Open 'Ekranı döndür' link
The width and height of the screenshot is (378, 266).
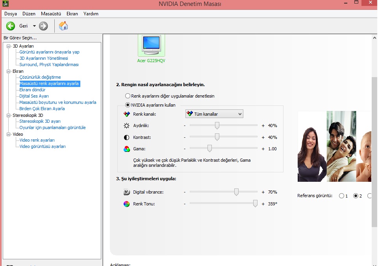coord(32,90)
